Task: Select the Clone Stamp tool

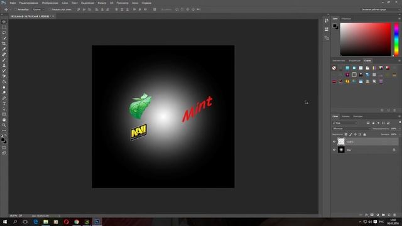Action: [x=4, y=65]
